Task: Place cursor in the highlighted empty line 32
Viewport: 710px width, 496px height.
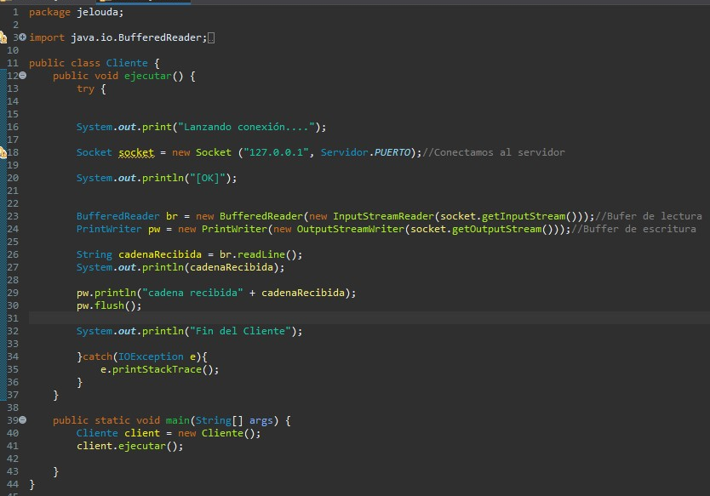Action: [341, 318]
